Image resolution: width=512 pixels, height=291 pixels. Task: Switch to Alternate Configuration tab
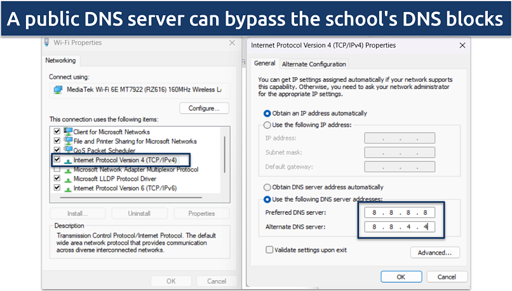pos(314,64)
